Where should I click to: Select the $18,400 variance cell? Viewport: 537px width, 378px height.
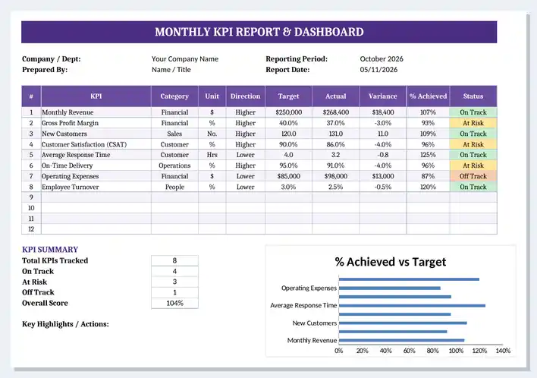(x=383, y=112)
